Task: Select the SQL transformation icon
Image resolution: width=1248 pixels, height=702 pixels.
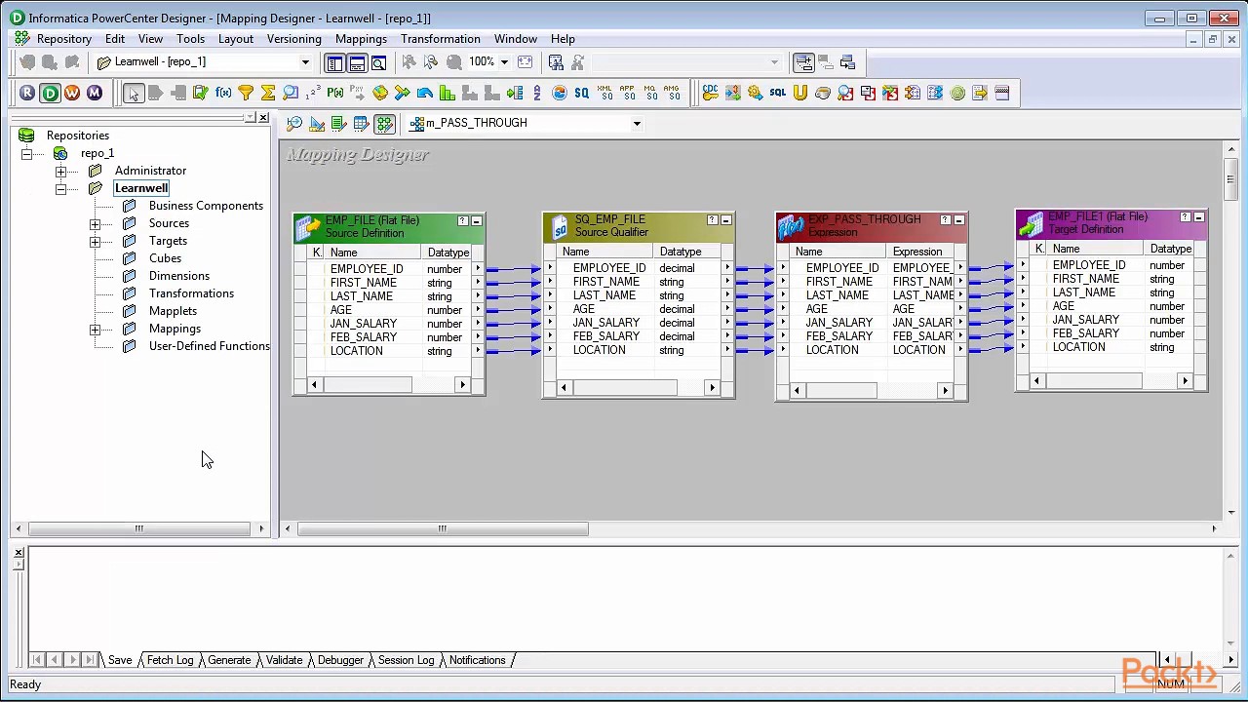Action: coord(777,93)
